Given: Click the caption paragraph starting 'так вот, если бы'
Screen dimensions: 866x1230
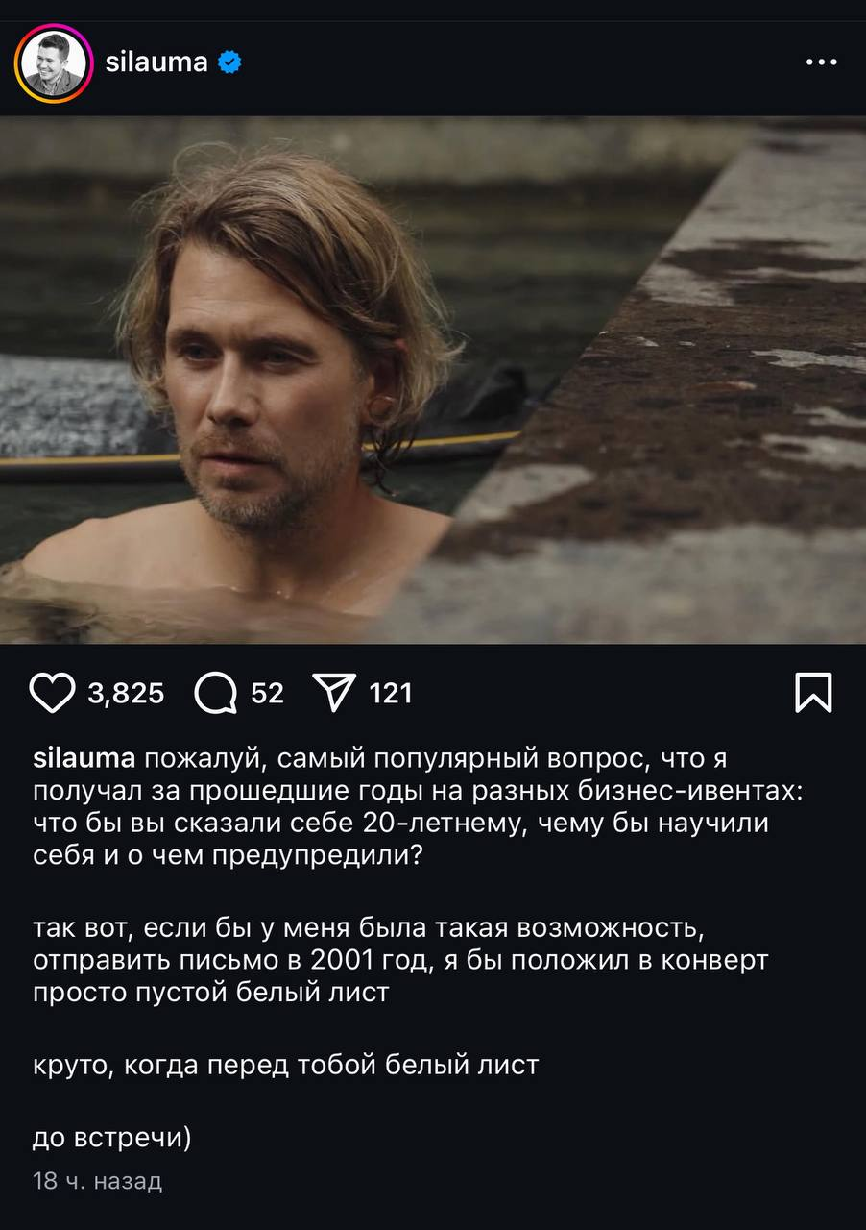Looking at the screenshot, I should pos(401,961).
